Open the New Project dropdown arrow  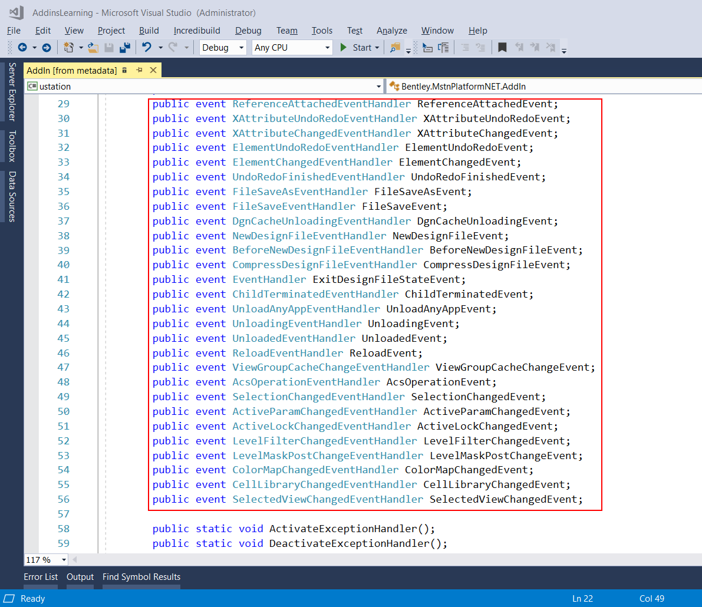click(x=81, y=48)
